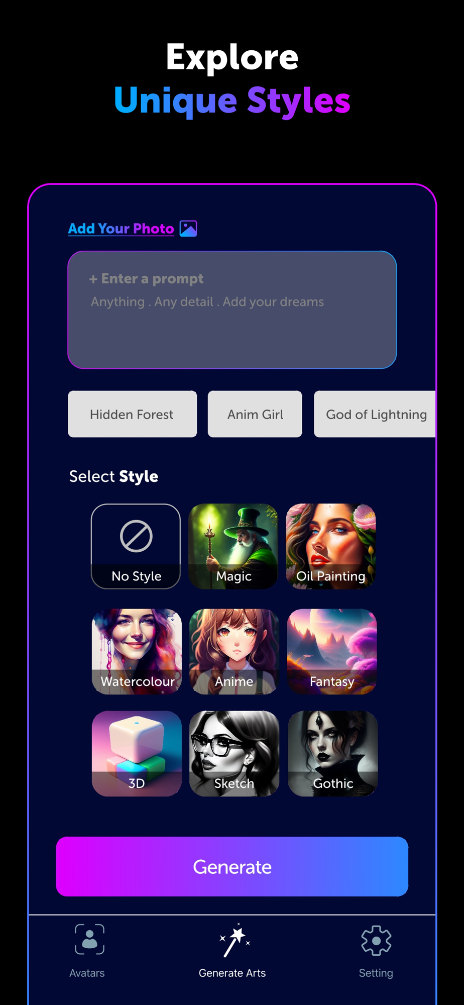Viewport: 464px width, 1005px height.
Task: Switch to the Setting tab label
Action: click(376, 973)
